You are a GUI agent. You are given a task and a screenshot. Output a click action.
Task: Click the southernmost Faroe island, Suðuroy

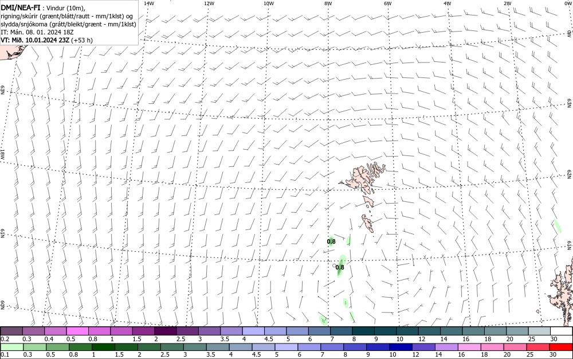(368, 223)
